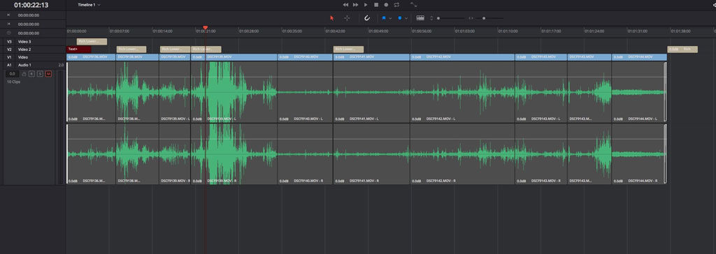
Task: Start recording with the round record button
Action: tap(386, 5)
